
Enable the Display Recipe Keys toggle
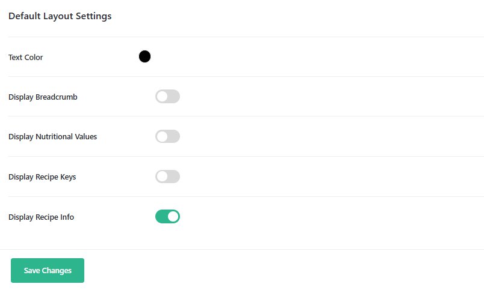tap(167, 177)
